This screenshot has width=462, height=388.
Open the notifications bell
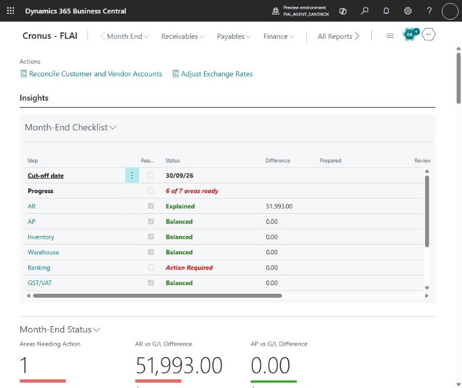click(x=386, y=11)
